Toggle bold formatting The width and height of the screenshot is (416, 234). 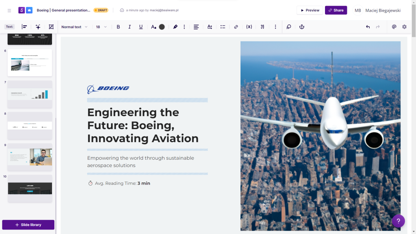point(118,27)
